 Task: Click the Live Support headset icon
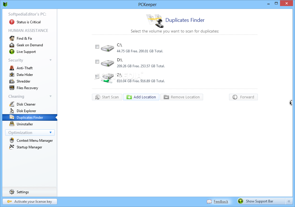[12, 52]
